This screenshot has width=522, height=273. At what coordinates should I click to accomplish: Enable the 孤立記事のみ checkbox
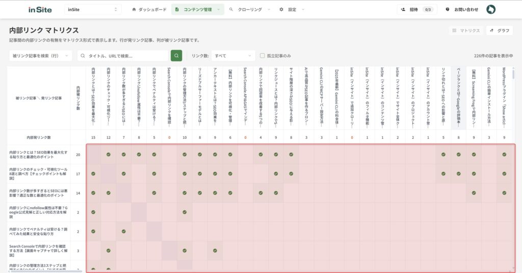[263, 56]
